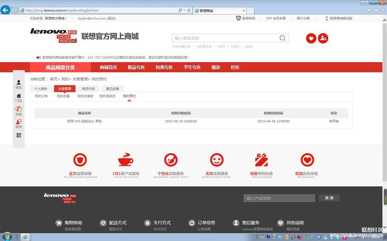Click the footer 输入产品名称 input field
The width and height of the screenshot is (387, 241).
tap(279, 198)
